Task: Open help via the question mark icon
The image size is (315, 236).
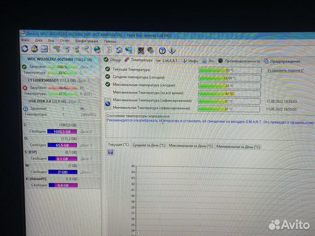Action: pyautogui.click(x=162, y=51)
